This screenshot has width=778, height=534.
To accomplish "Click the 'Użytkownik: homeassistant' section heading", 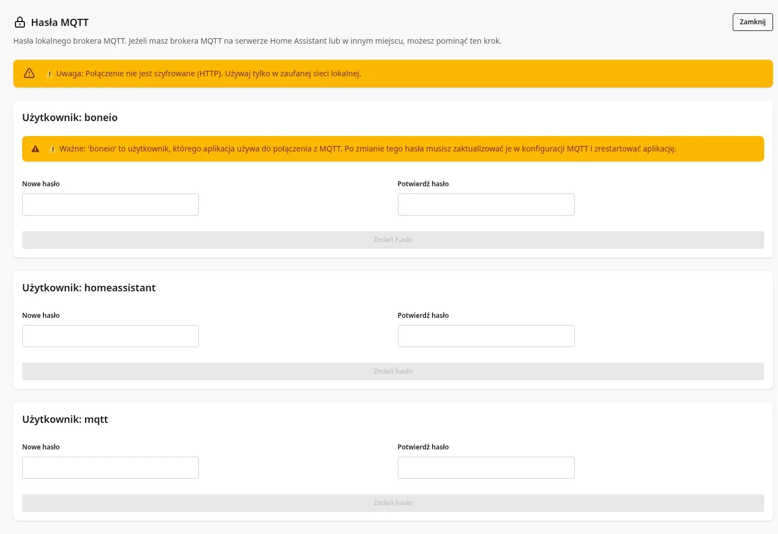I will [x=89, y=287].
